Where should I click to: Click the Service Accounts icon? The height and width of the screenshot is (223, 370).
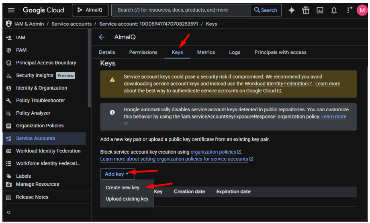pos(9,138)
